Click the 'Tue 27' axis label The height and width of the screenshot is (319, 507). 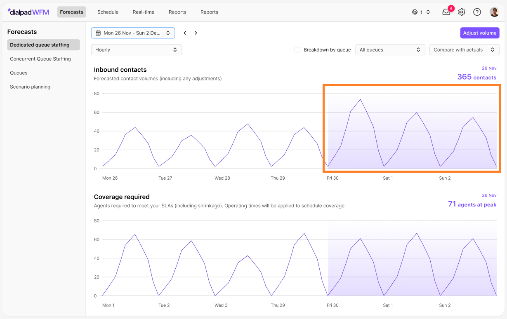[x=165, y=178]
